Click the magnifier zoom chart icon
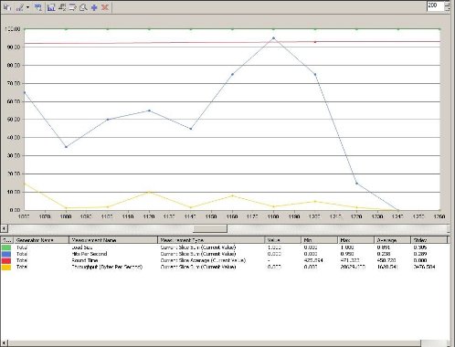455x347 pixels. pos(83,7)
